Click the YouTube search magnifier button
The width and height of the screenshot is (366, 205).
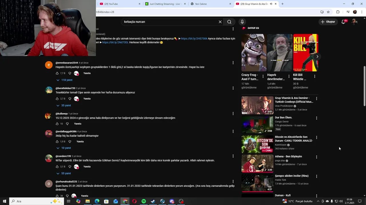click(x=229, y=22)
